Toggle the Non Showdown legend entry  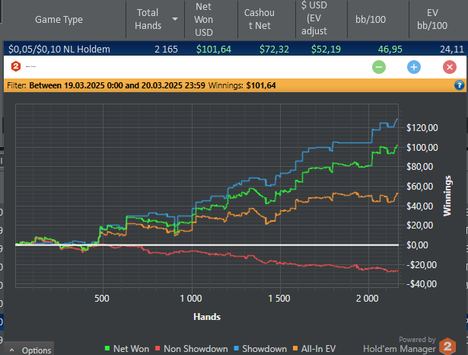pyautogui.click(x=192, y=348)
